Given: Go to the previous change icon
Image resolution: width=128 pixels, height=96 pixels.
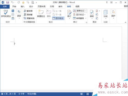Looking at the screenshot, I should 97,15.
